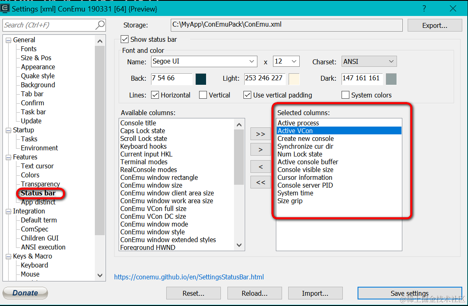Click the Light color value field
Screen dimensions: 468x306
265,79
